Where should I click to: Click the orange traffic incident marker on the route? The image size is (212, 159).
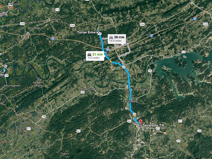point(110,61)
